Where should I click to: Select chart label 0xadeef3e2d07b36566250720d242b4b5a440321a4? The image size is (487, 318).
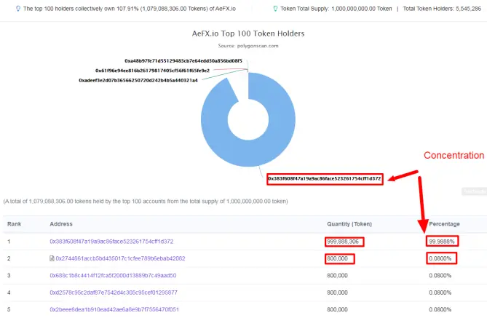coord(138,81)
